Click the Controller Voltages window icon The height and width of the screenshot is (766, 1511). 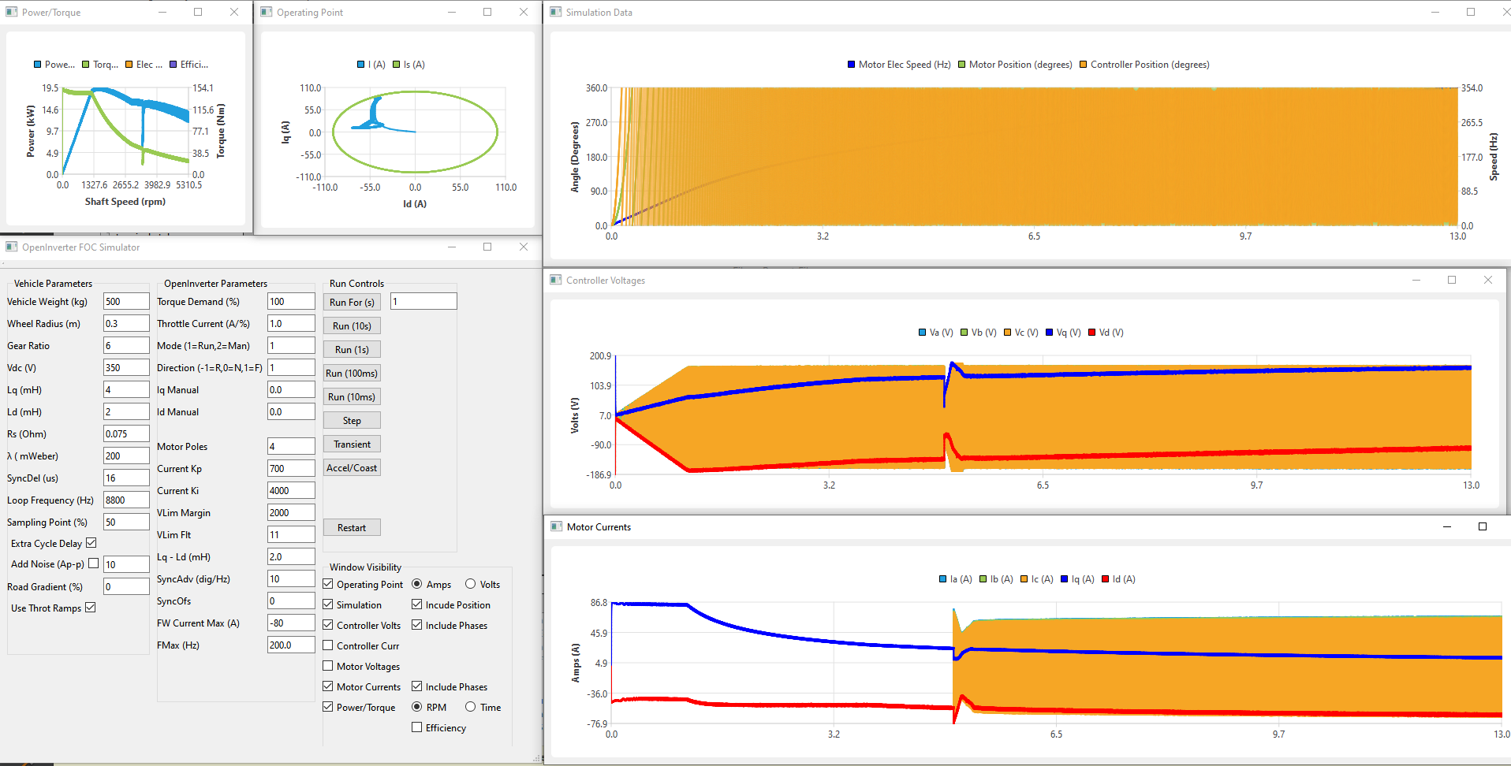coord(555,280)
